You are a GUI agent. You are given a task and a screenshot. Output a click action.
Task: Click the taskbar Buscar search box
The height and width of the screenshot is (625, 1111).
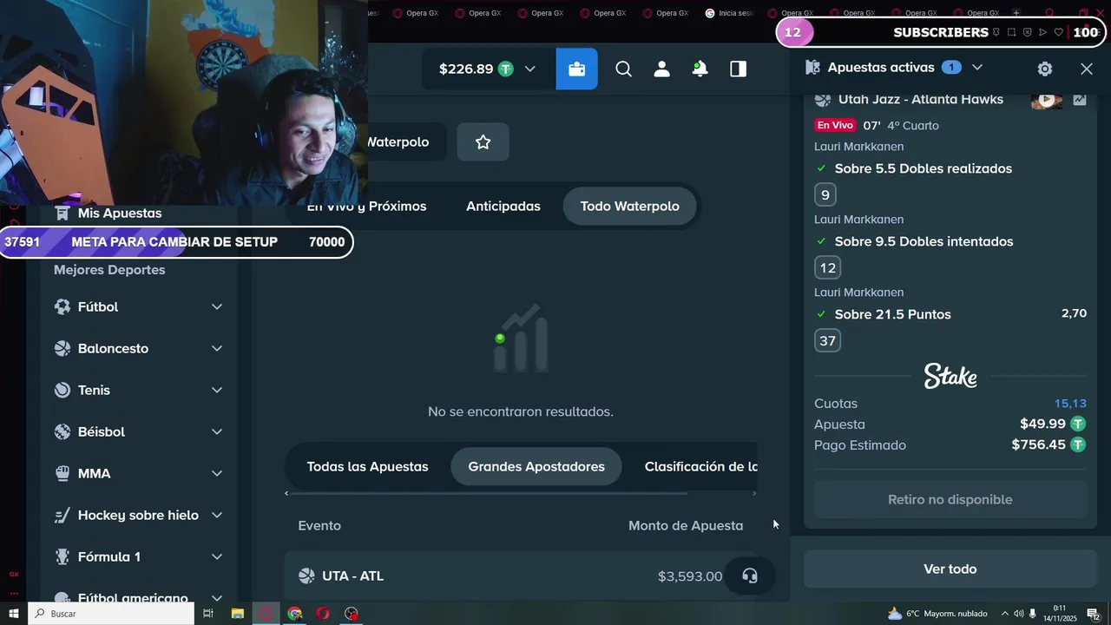tap(111, 614)
